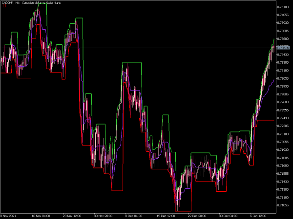Viewport: 293px width, 219px height.
Task: Click the 0.73055 price axis label
Action: click(x=283, y=78)
